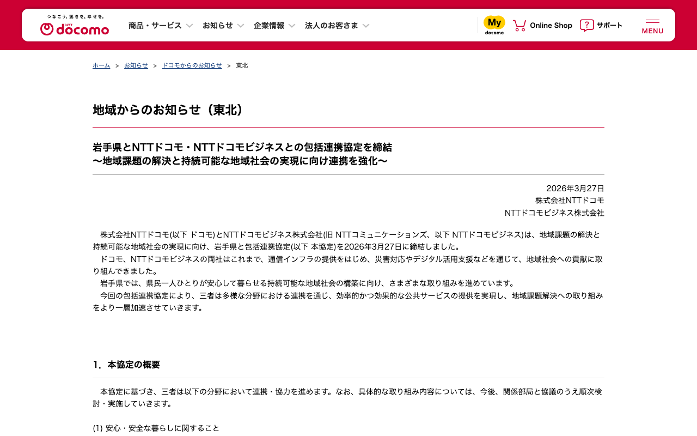Click the section heading 1. 本協定の概要

pos(126,365)
